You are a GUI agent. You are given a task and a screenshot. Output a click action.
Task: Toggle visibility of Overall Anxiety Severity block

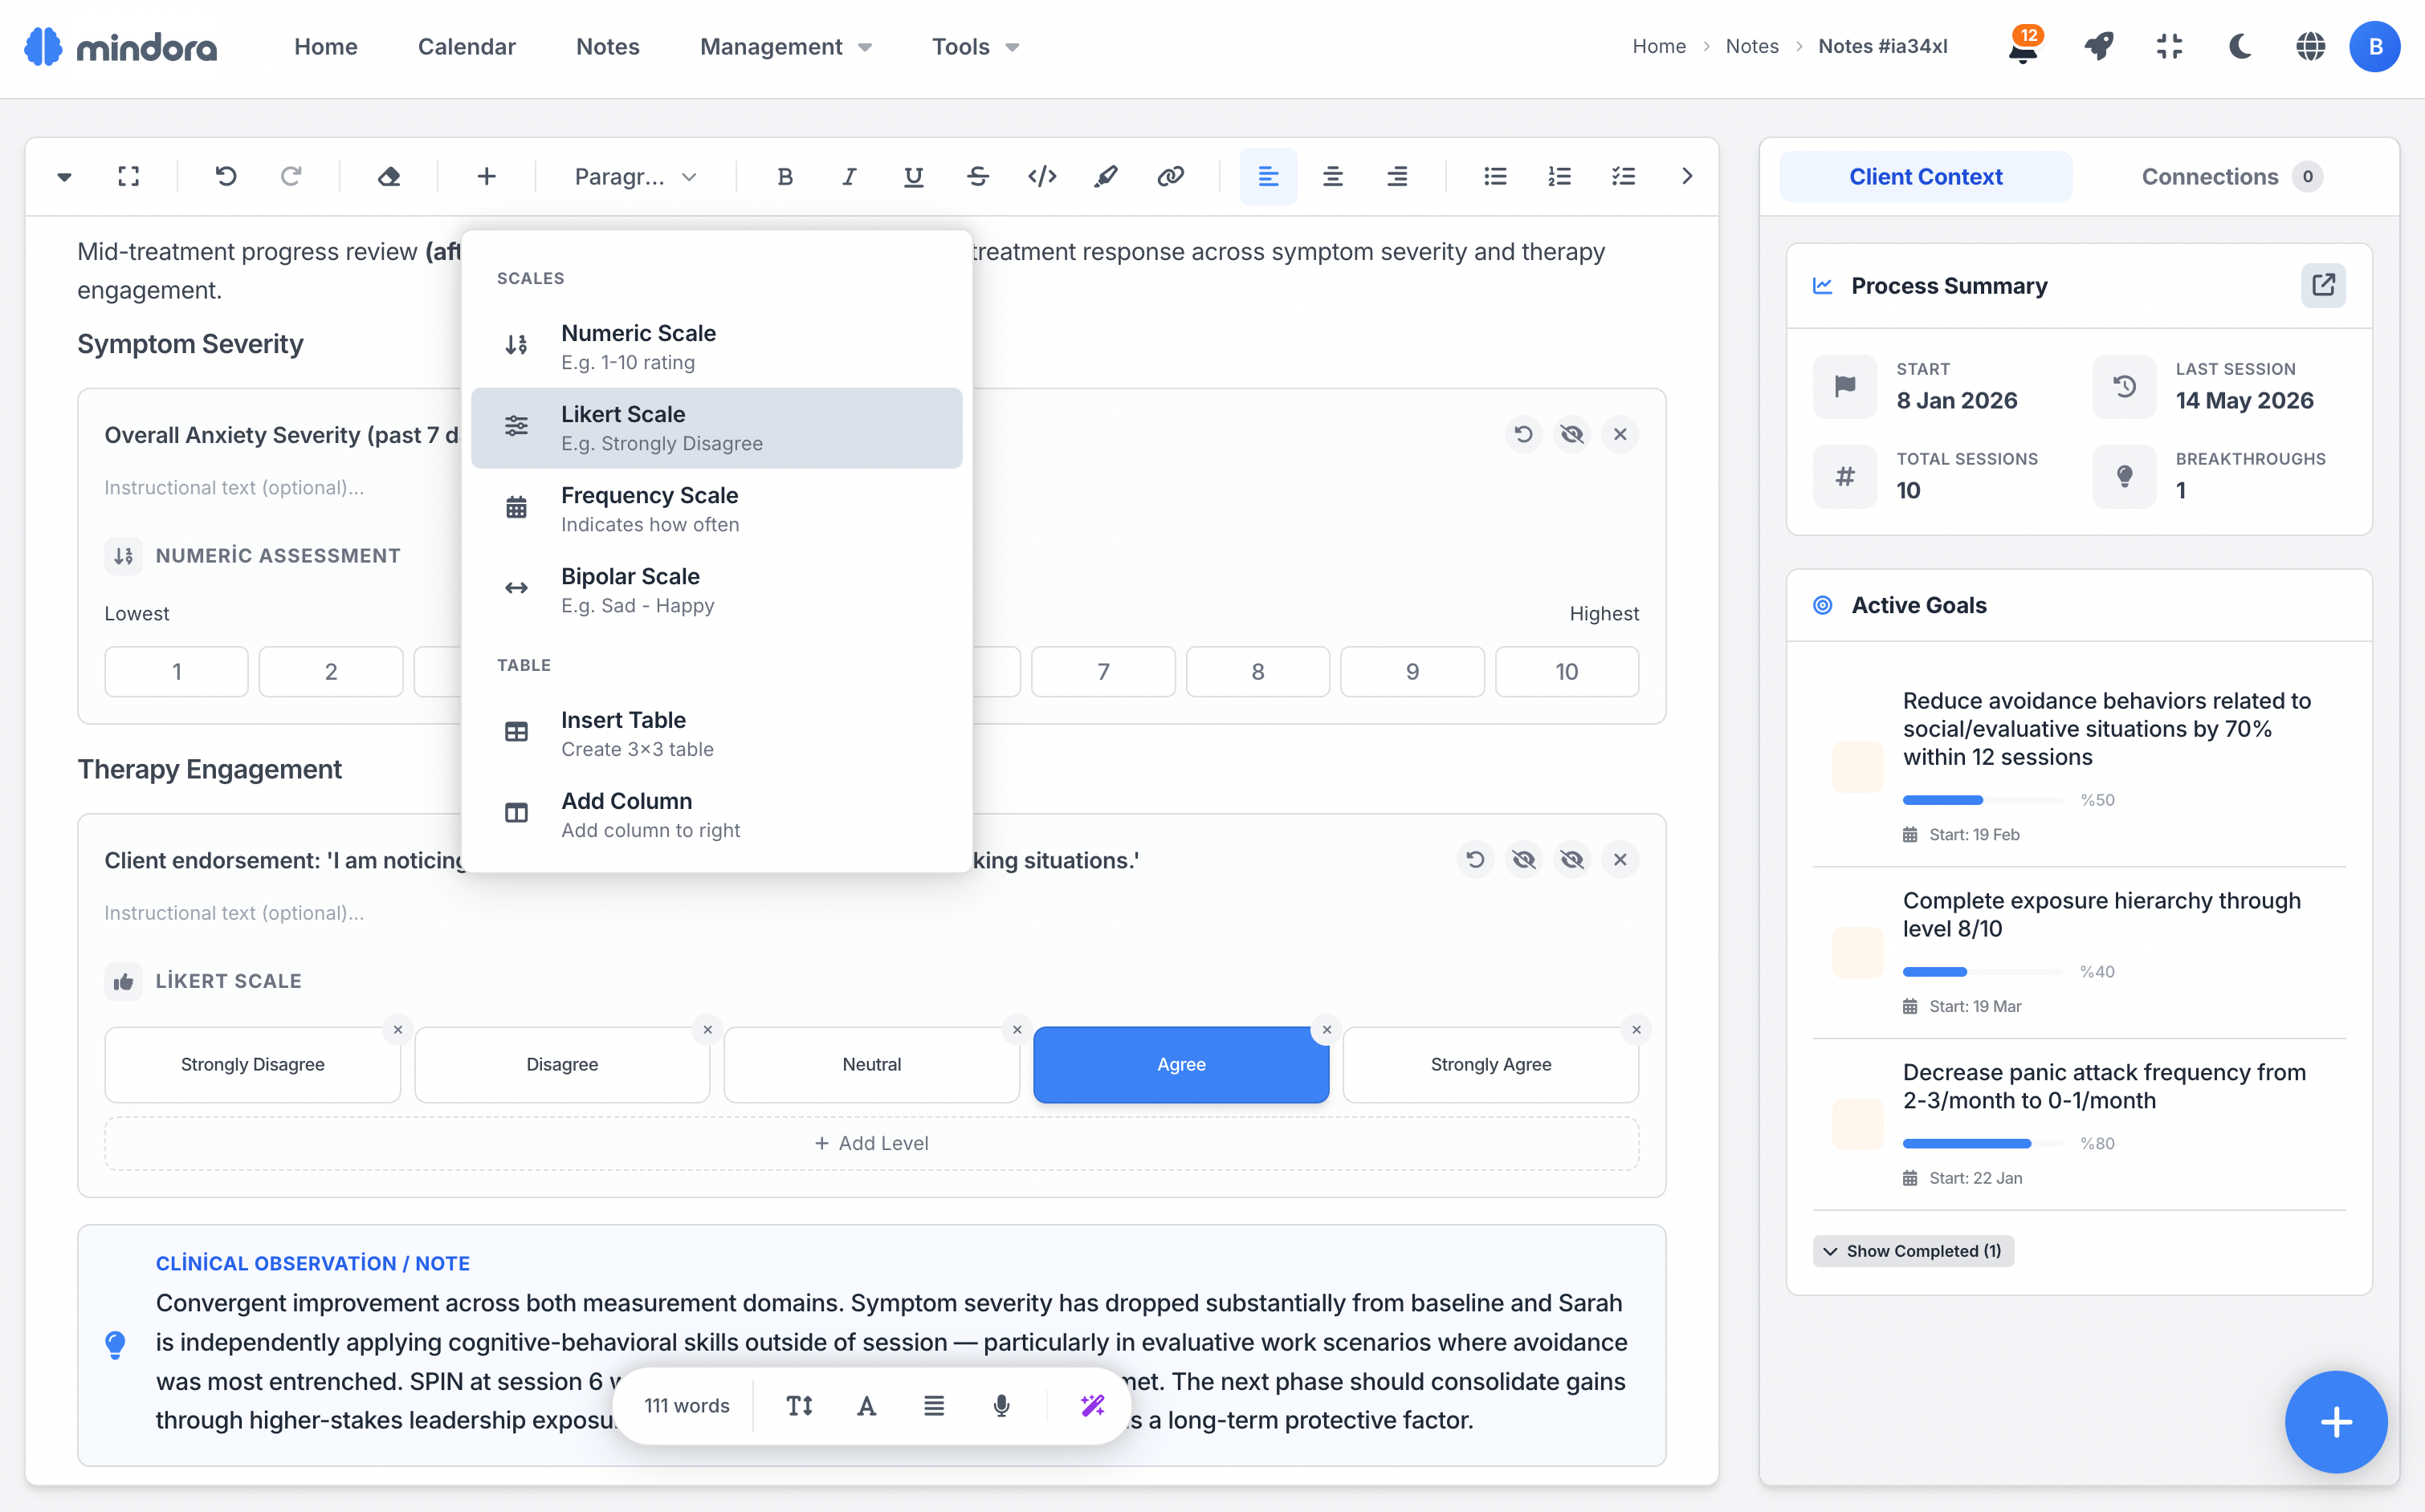1571,434
